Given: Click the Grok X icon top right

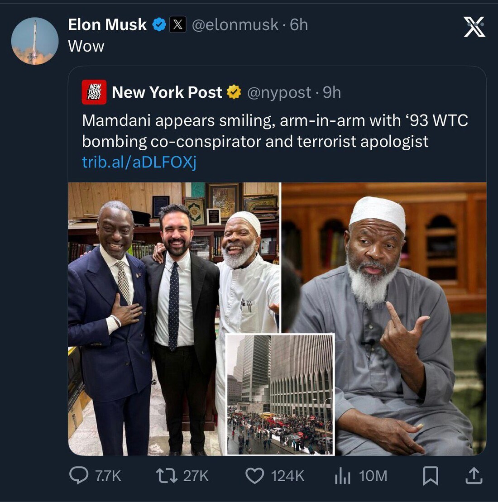Looking at the screenshot, I should point(474,27).
